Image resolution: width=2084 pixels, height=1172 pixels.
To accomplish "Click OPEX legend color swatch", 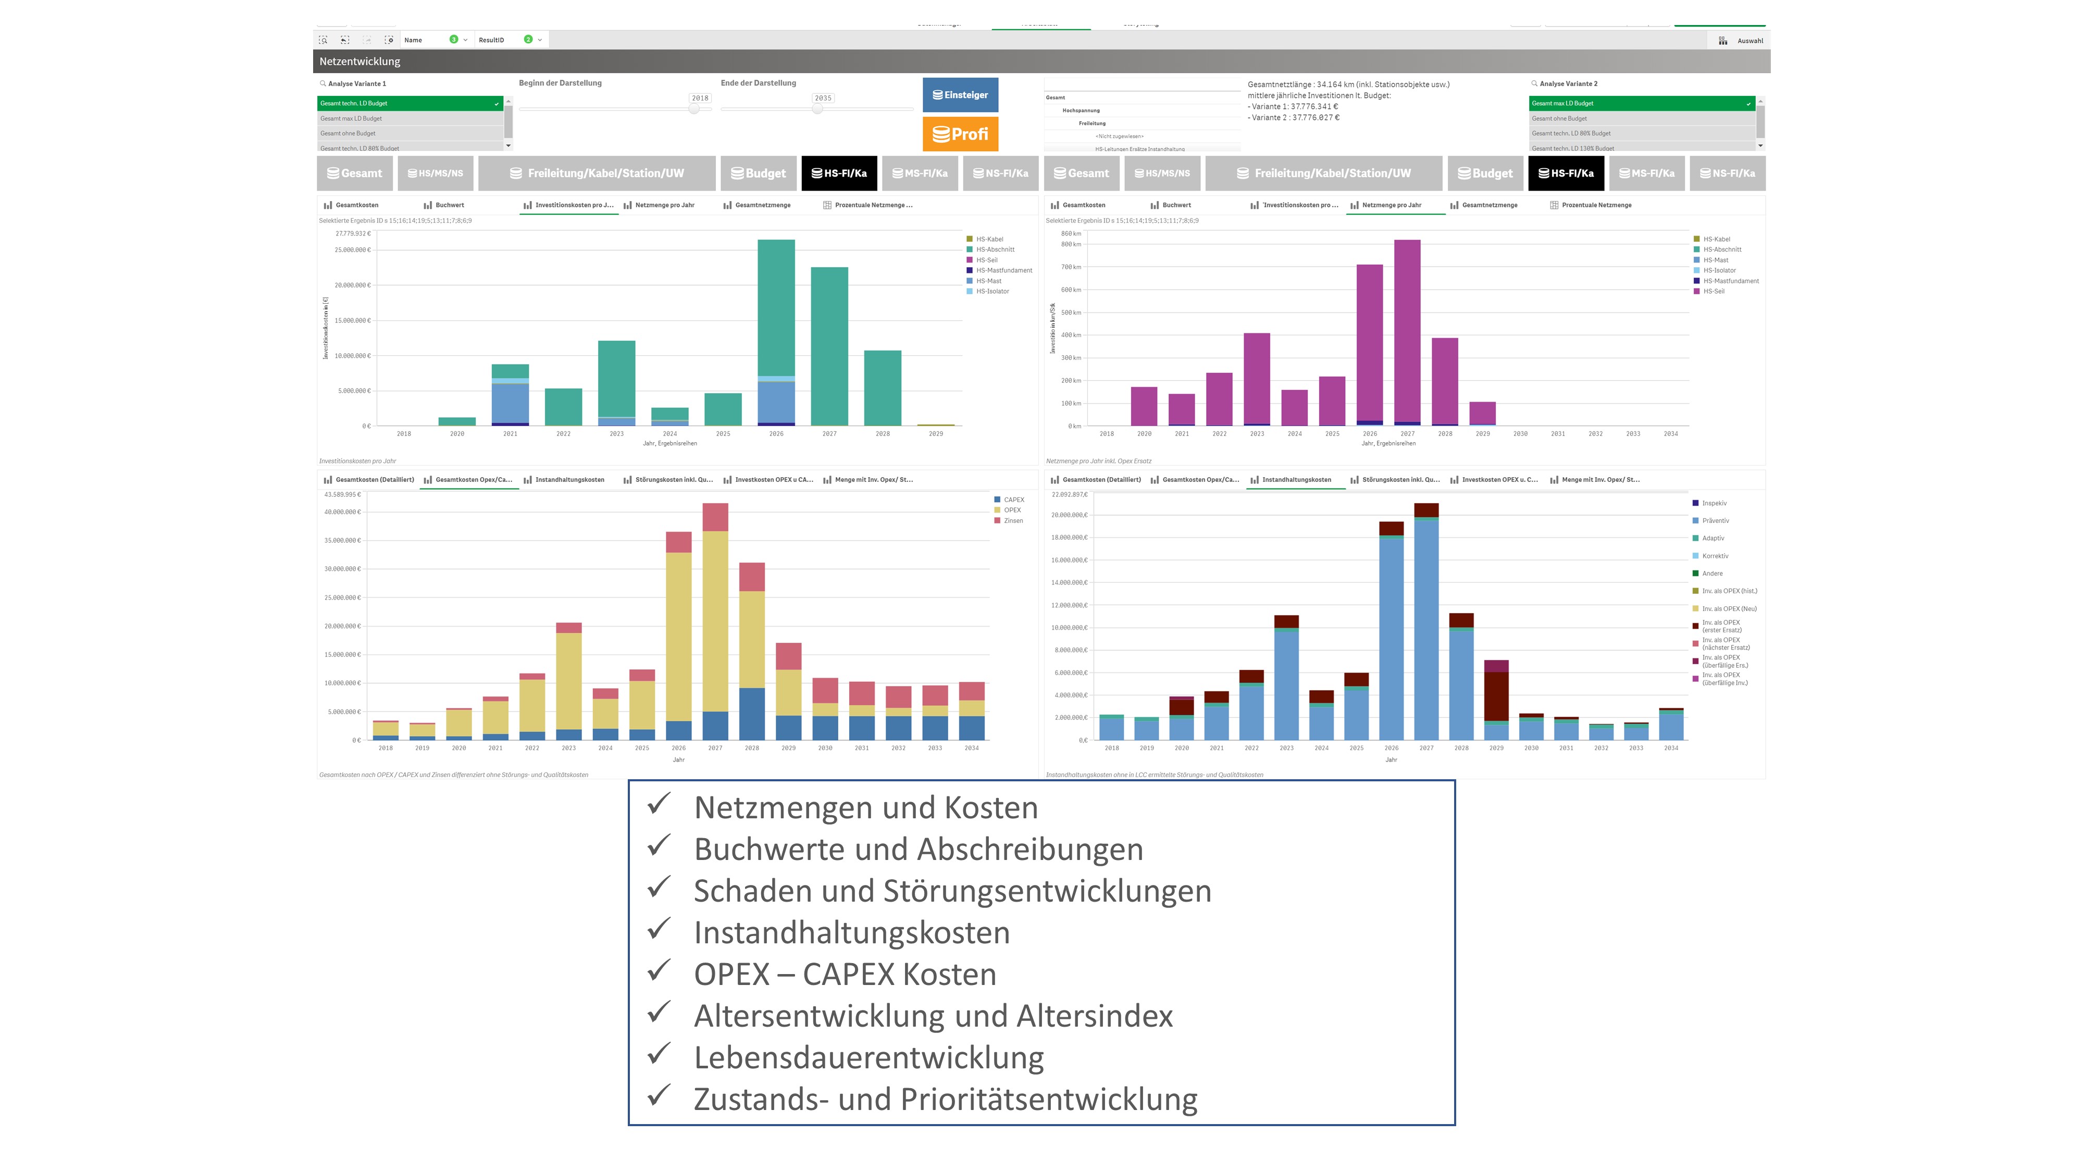I will [x=998, y=510].
